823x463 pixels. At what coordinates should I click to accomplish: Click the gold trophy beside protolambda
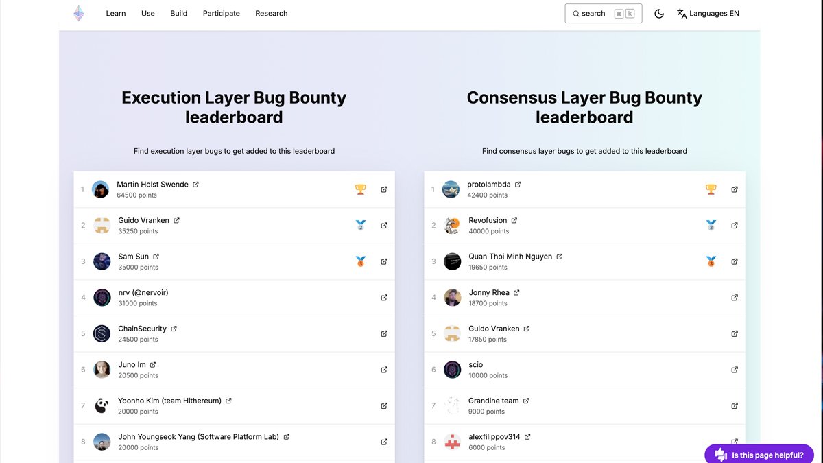(x=711, y=189)
